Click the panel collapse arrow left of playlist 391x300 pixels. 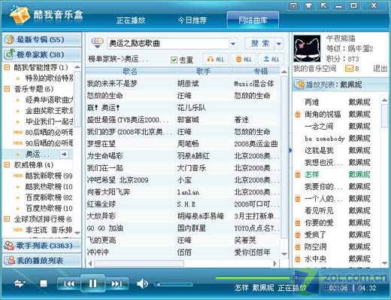(290, 150)
